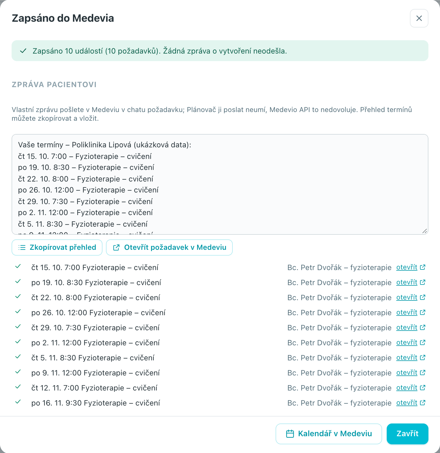
Task: Click external-link icon for čt 29. 10. row
Action: [423, 327]
